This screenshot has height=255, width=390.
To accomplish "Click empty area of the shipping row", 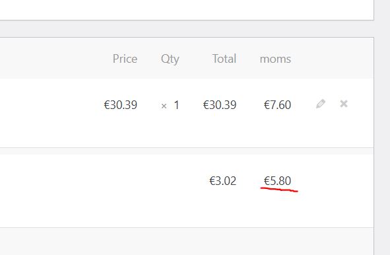I will point(100,190).
